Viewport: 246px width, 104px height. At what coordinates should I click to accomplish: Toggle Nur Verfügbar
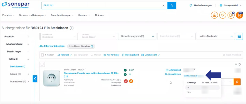[111, 55]
